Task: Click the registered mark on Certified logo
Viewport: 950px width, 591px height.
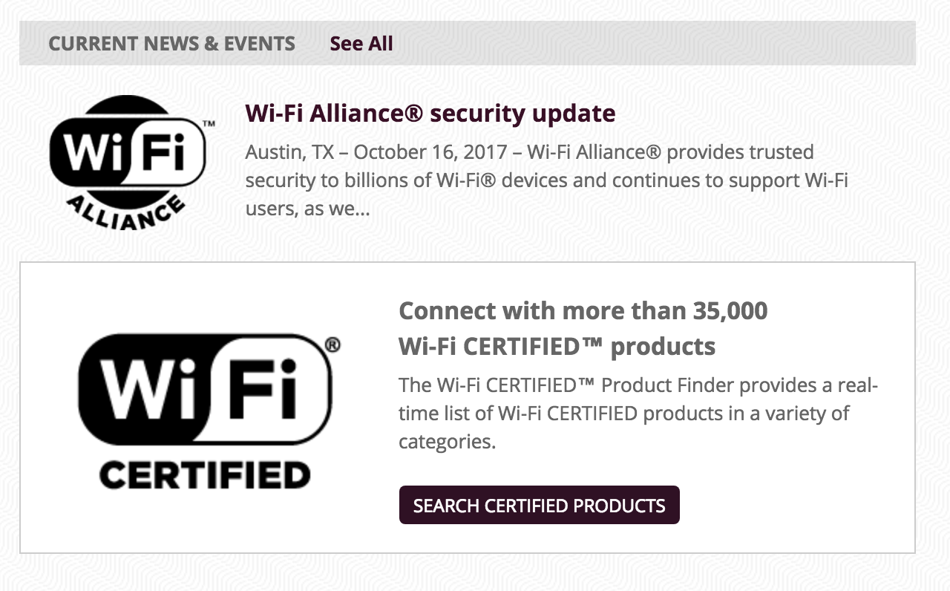Action: coord(332,345)
